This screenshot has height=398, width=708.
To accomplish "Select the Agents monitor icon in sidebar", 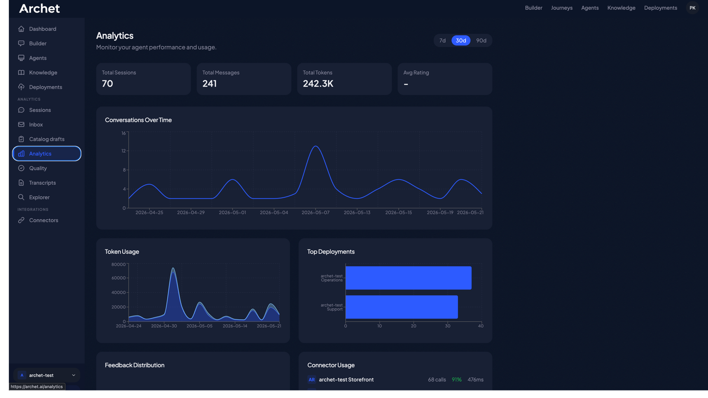I will (x=21, y=58).
